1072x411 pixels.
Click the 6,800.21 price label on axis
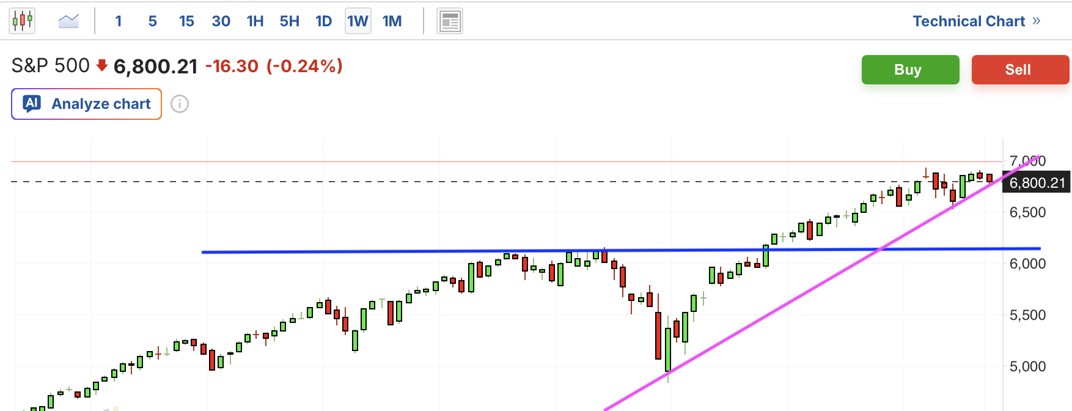(1037, 182)
